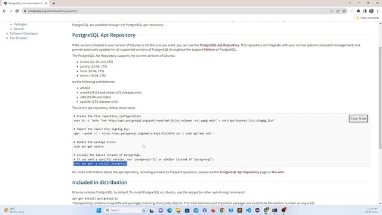Toggle the Chrome side panel icon
The height and width of the screenshot is (215, 382).
click(365, 11)
